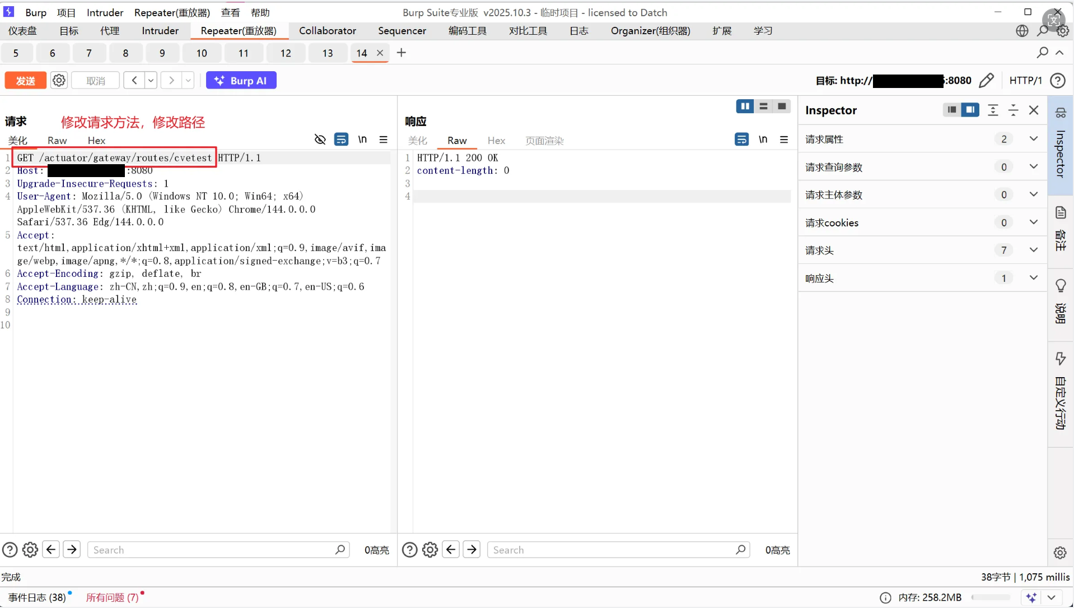This screenshot has height=608, width=1074.
Task: Add a new Repeater tab
Action: pos(401,53)
